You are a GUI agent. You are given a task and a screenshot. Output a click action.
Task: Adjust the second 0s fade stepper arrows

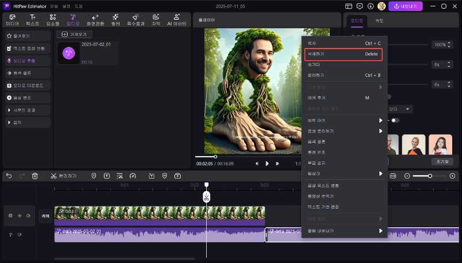click(x=449, y=84)
